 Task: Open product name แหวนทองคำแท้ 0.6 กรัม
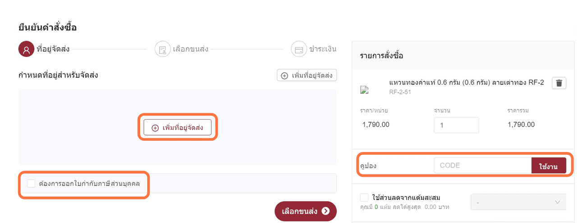tap(467, 82)
